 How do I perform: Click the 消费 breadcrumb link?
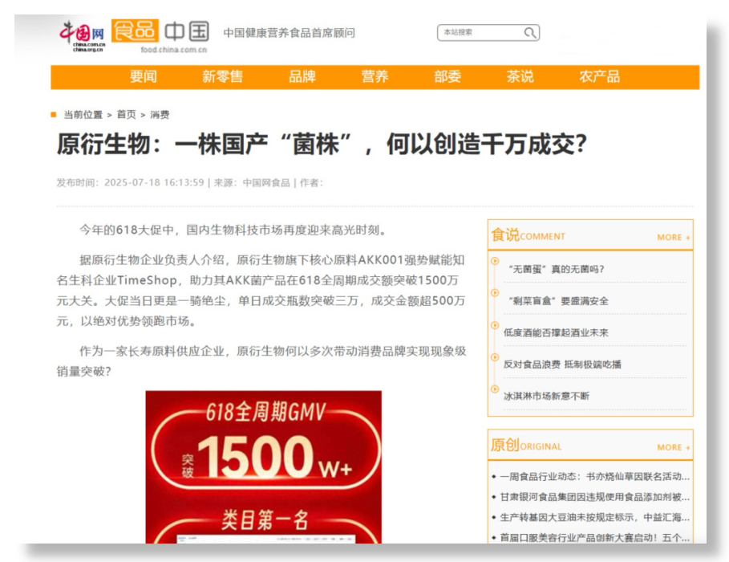pos(160,115)
